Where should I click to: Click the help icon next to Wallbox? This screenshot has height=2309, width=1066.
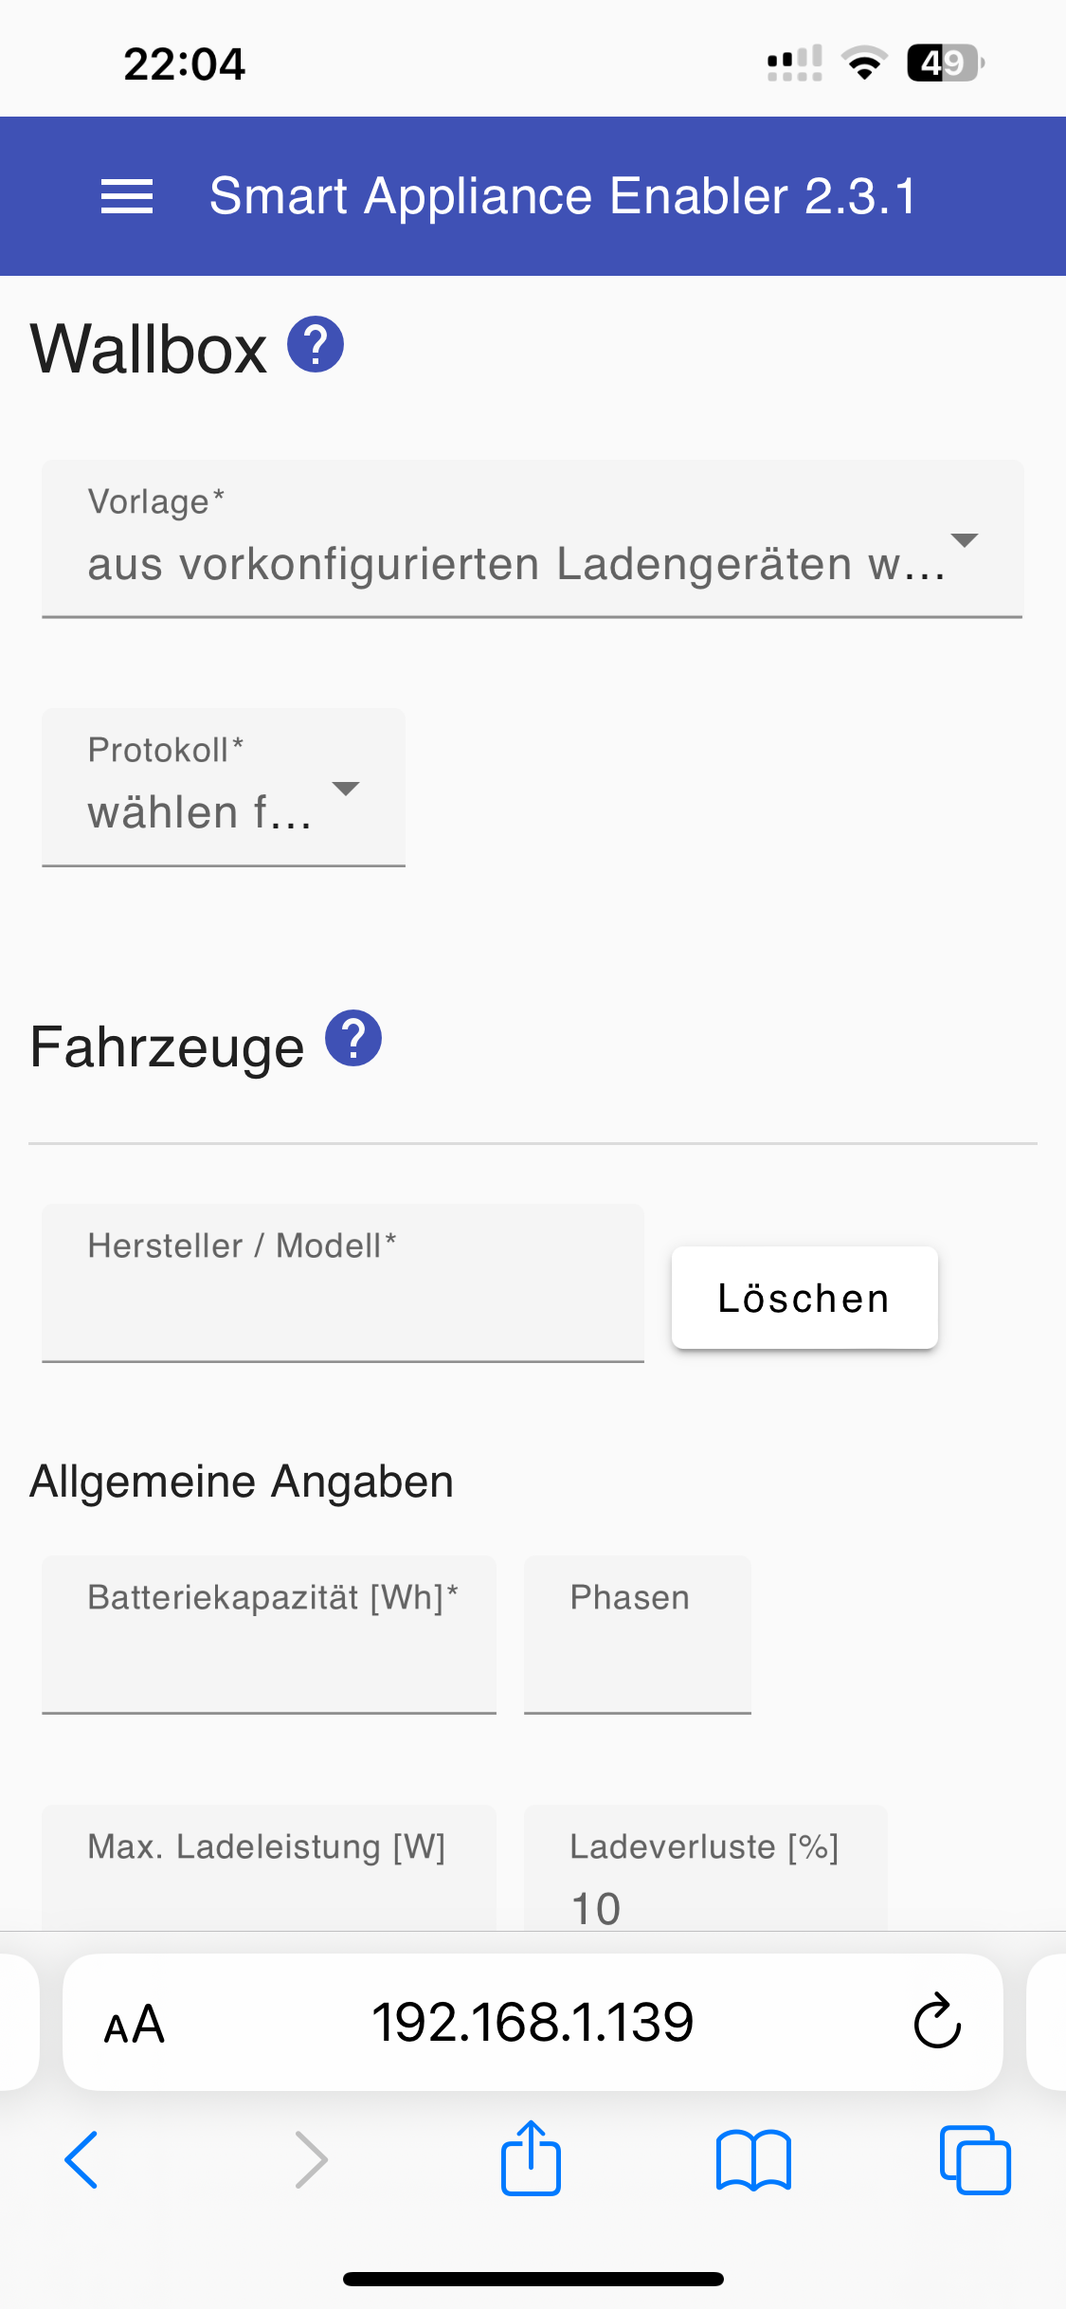tap(316, 344)
